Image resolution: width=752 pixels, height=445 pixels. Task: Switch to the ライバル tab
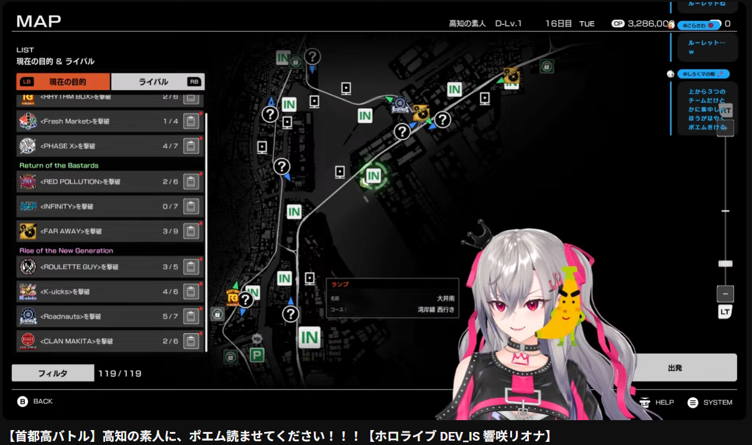pyautogui.click(x=157, y=81)
